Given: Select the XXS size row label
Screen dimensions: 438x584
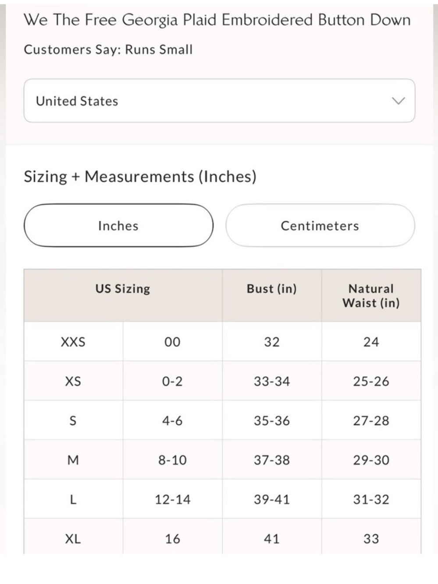Looking at the screenshot, I should pos(73,342).
